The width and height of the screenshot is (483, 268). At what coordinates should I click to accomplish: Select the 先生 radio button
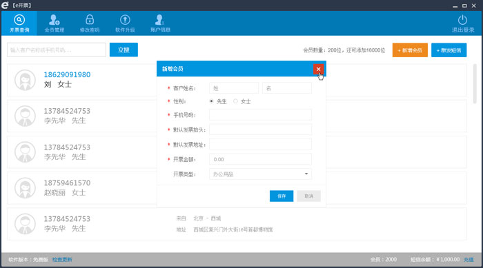pos(211,101)
